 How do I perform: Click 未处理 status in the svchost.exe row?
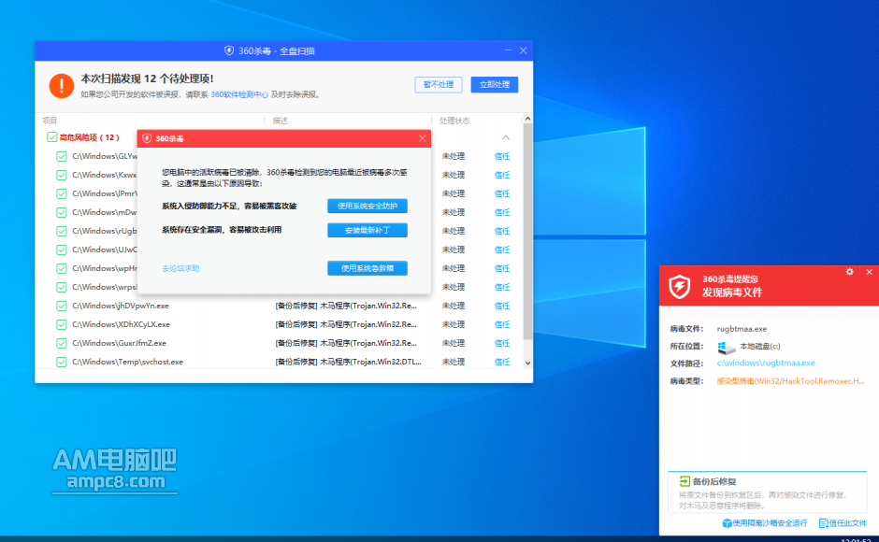[453, 362]
